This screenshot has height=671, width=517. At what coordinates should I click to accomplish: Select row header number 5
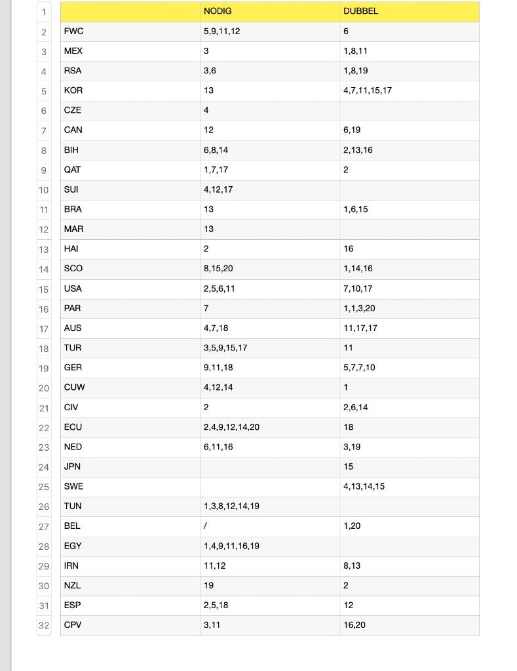44,91
